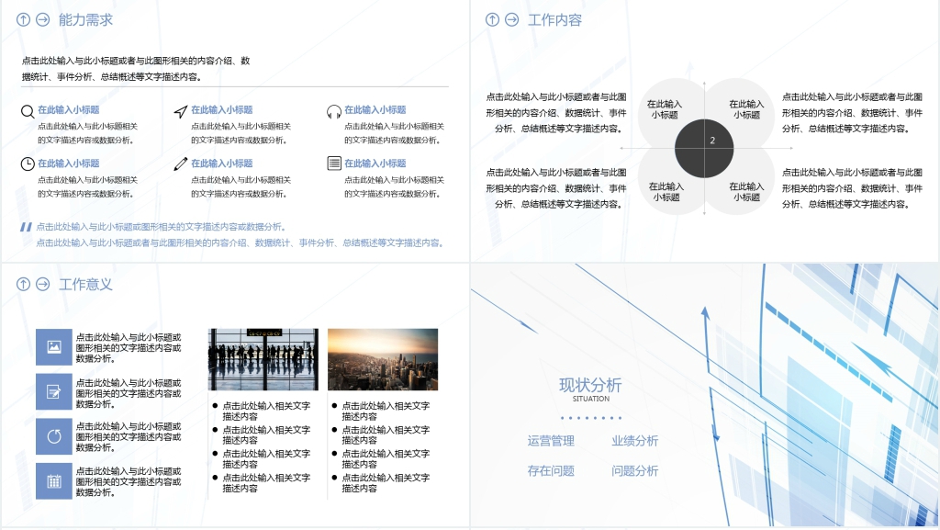This screenshot has width=940, height=530.
Task: Select the city skyline sunset photo
Action: point(383,359)
